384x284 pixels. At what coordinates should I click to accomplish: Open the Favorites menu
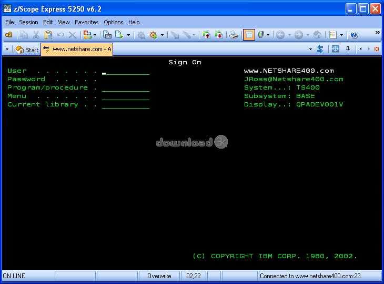[x=86, y=22]
